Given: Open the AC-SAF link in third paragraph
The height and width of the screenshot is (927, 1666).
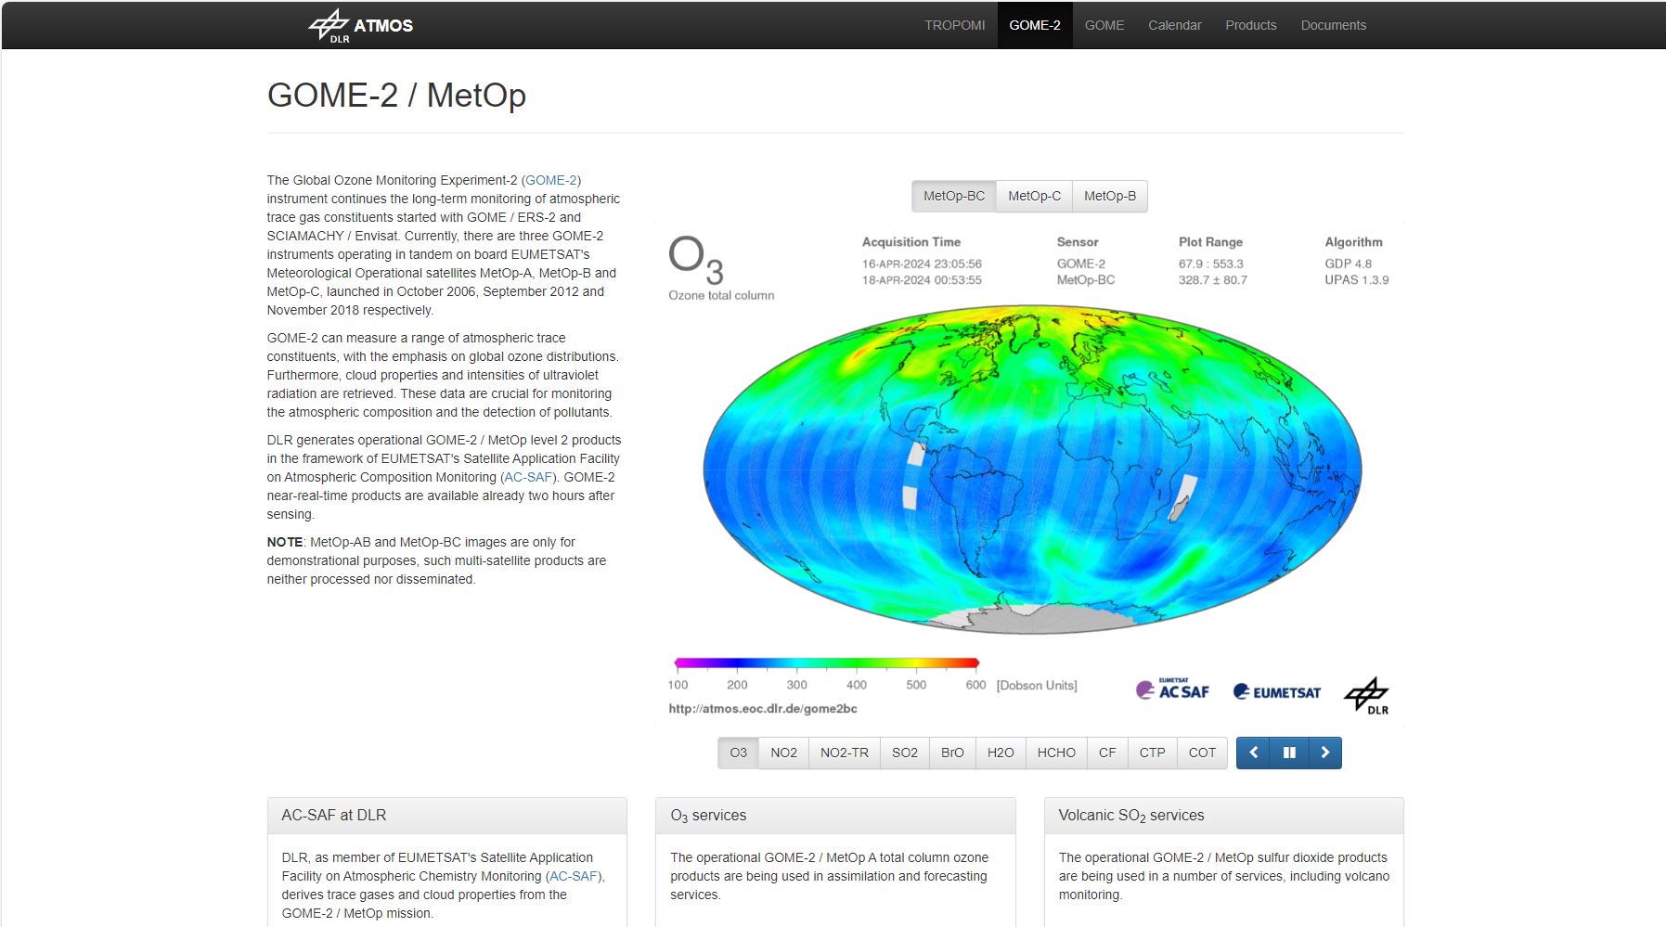Looking at the screenshot, I should (x=527, y=477).
